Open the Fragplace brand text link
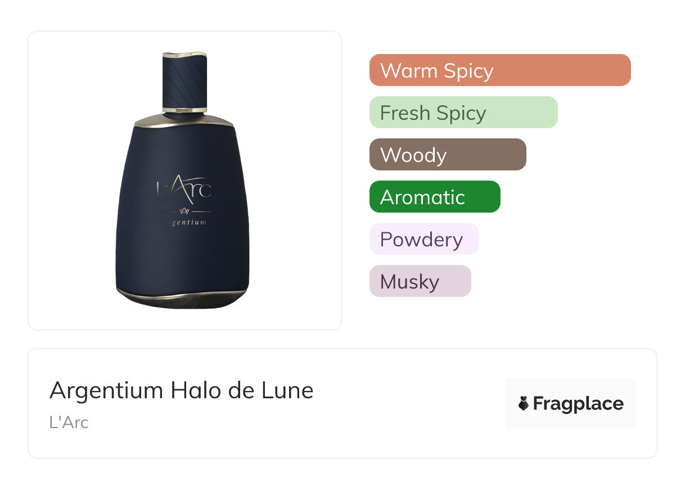Image resolution: width=685 pixels, height=486 pixels. [578, 403]
